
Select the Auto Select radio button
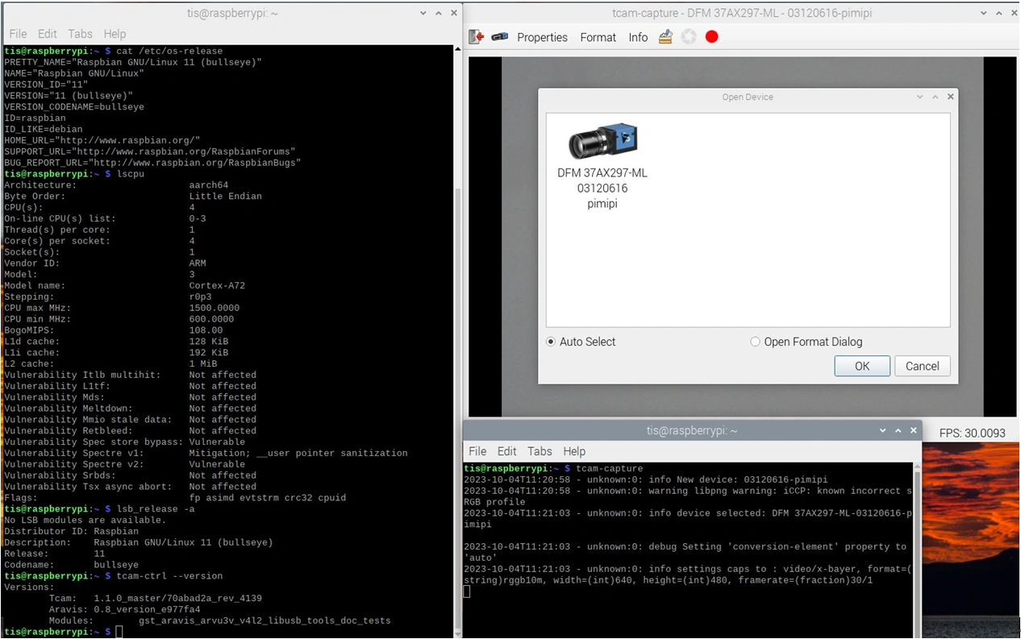pos(552,342)
